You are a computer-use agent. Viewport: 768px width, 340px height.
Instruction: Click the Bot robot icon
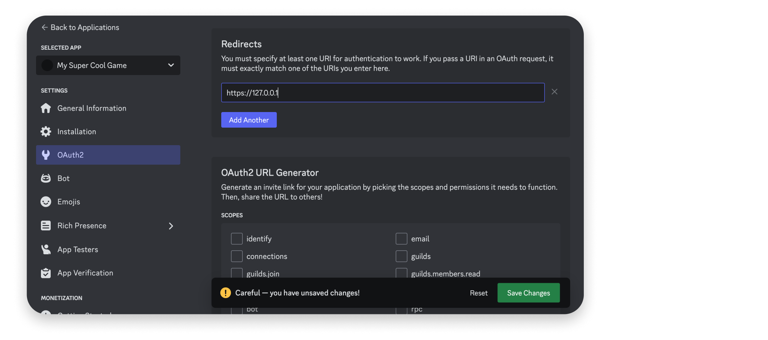pyautogui.click(x=46, y=178)
